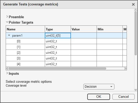Click the dialog's scroll up arrow
138x103 pixels.
click(136, 9)
